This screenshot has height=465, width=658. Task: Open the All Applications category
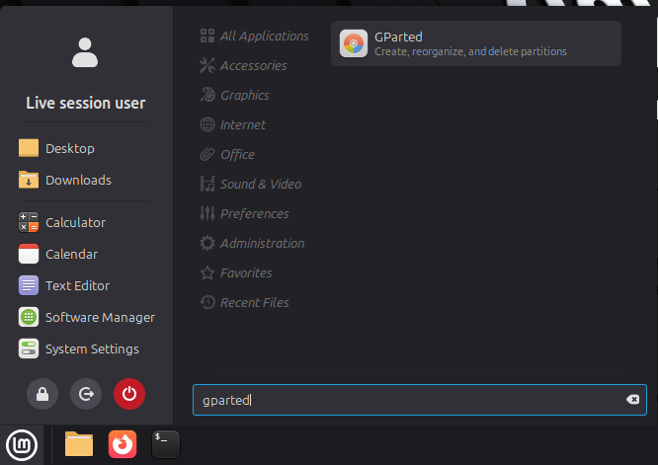pos(255,37)
